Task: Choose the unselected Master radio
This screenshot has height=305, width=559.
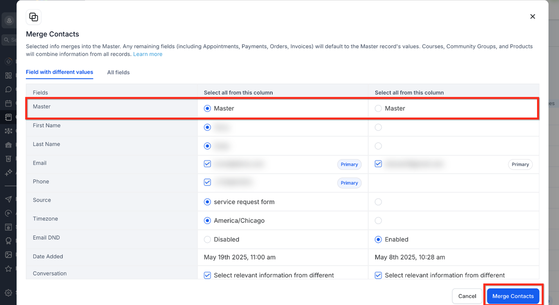Action: pyautogui.click(x=378, y=109)
